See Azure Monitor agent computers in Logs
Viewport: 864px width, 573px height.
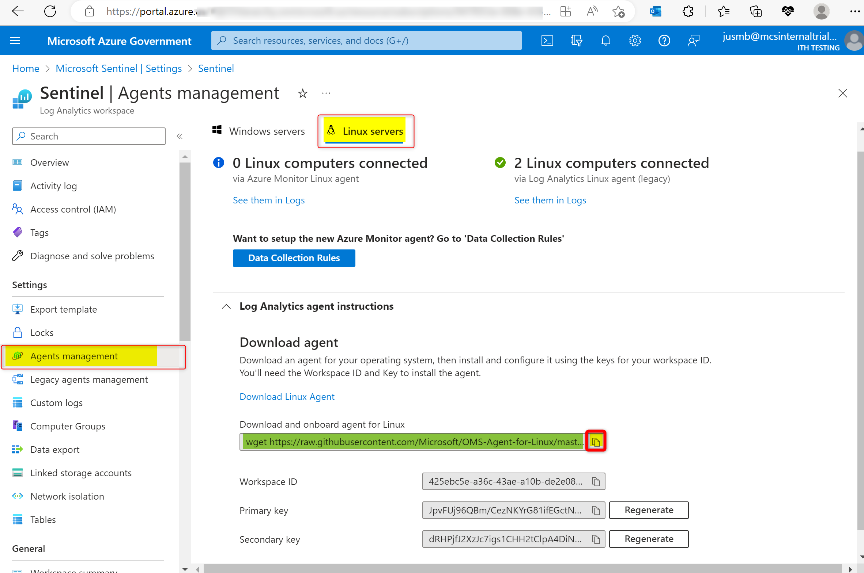pyautogui.click(x=268, y=200)
